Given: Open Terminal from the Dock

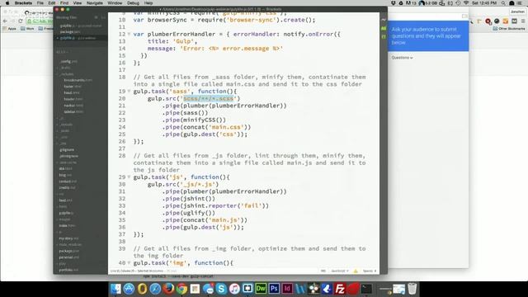Looking at the screenshot, I should [366, 289].
